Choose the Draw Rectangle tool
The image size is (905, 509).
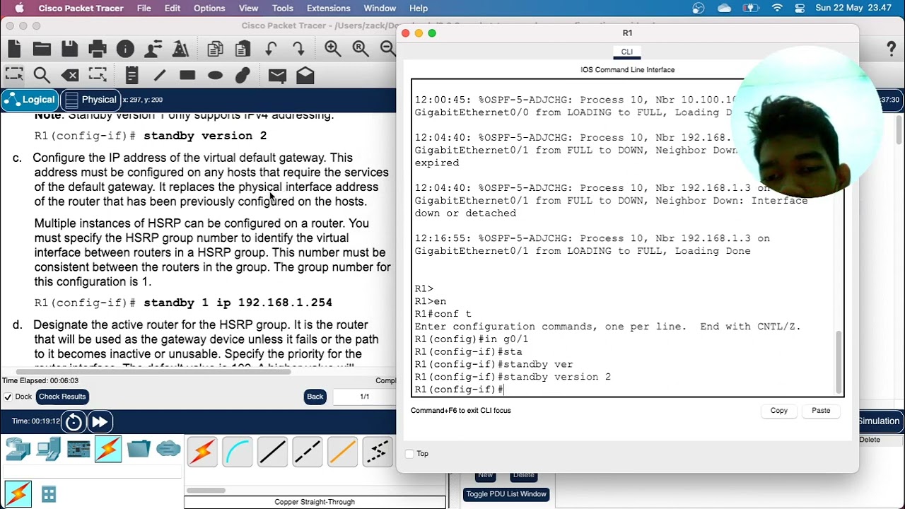coord(187,75)
